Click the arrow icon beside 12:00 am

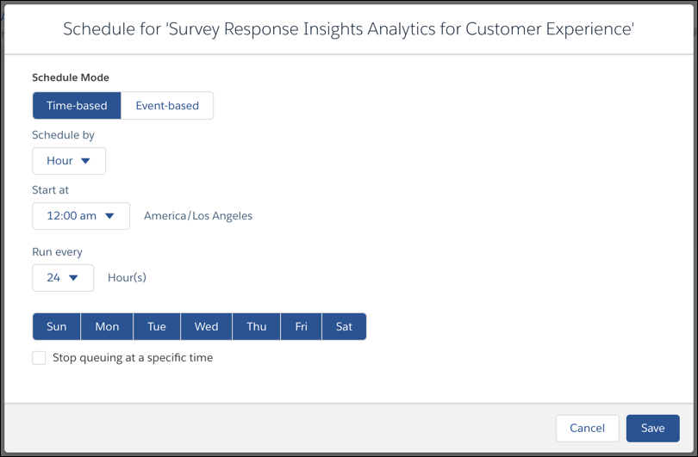(x=109, y=216)
